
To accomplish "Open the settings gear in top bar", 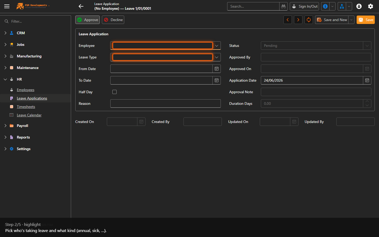I will tap(371, 6).
